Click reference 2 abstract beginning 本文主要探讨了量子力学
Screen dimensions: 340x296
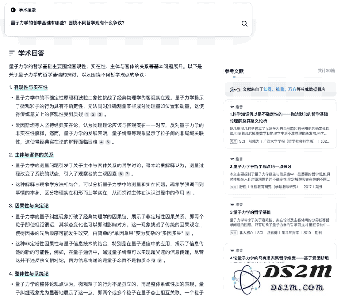click(x=280, y=176)
